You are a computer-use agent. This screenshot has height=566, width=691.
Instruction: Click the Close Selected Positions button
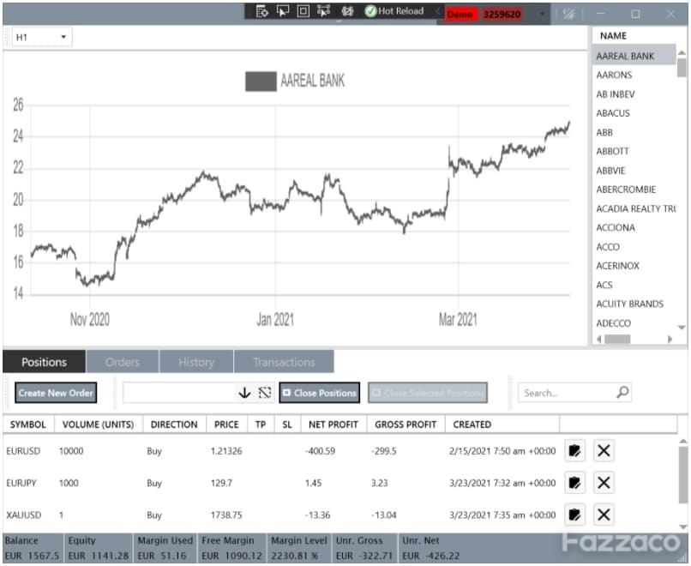coord(428,393)
